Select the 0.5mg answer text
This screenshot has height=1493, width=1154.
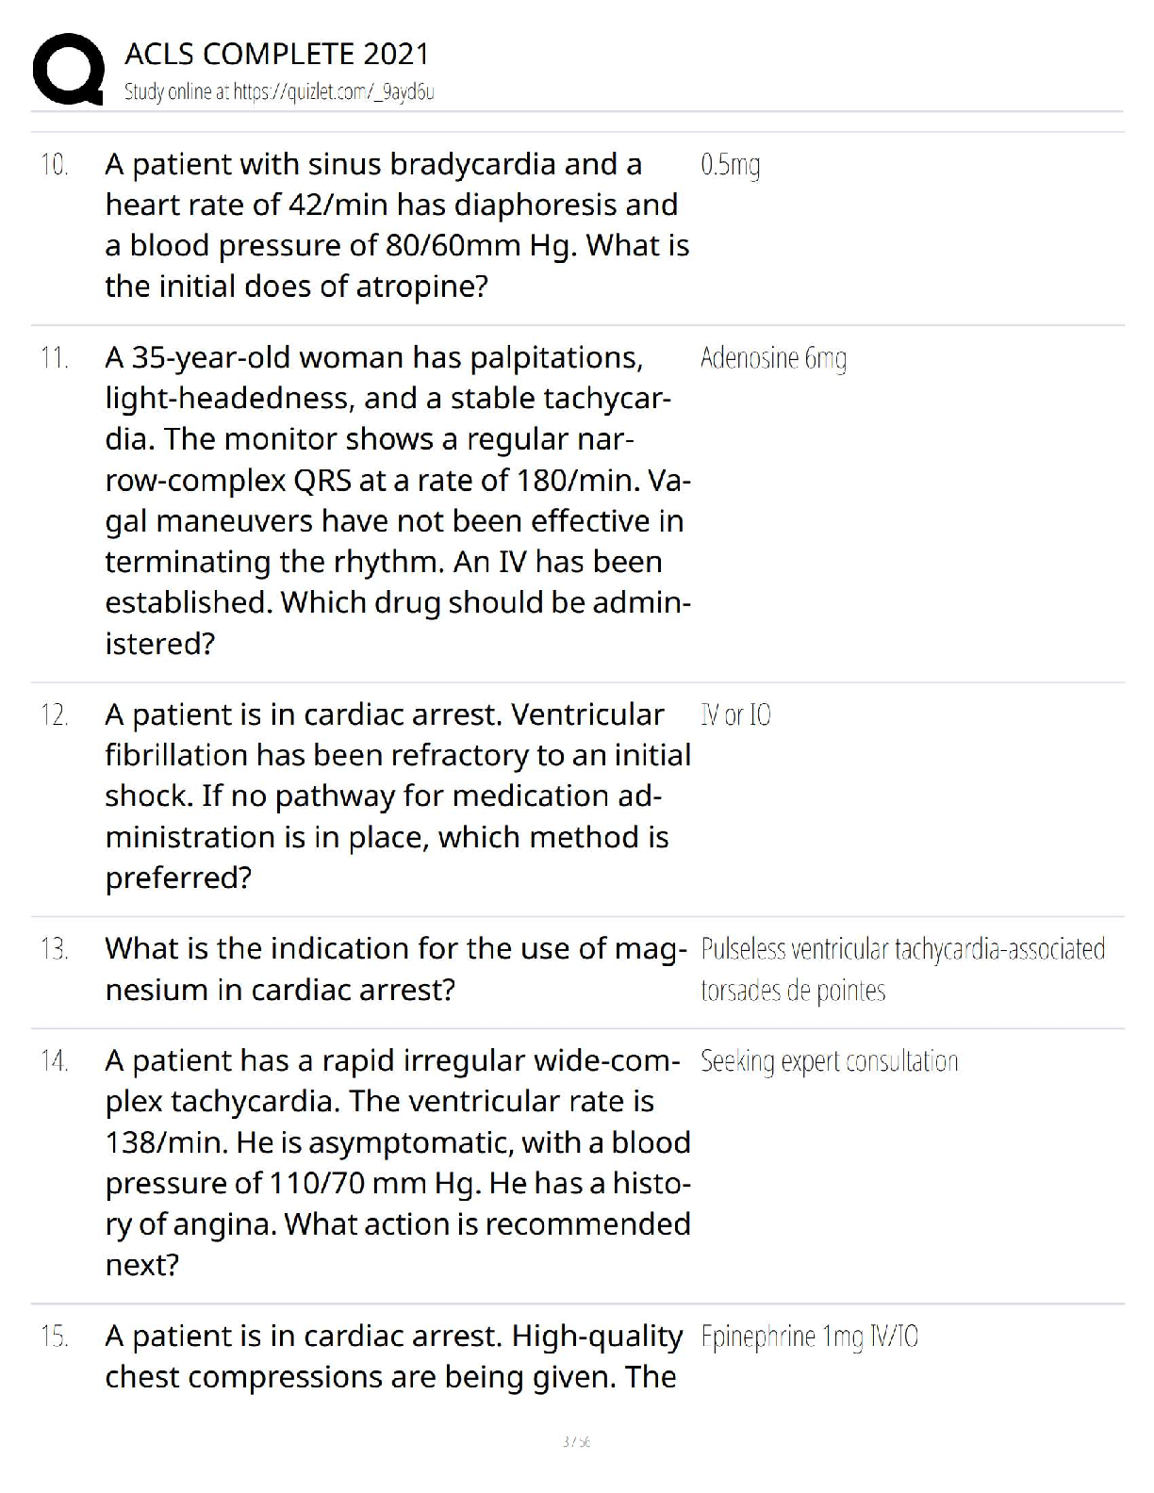point(731,166)
